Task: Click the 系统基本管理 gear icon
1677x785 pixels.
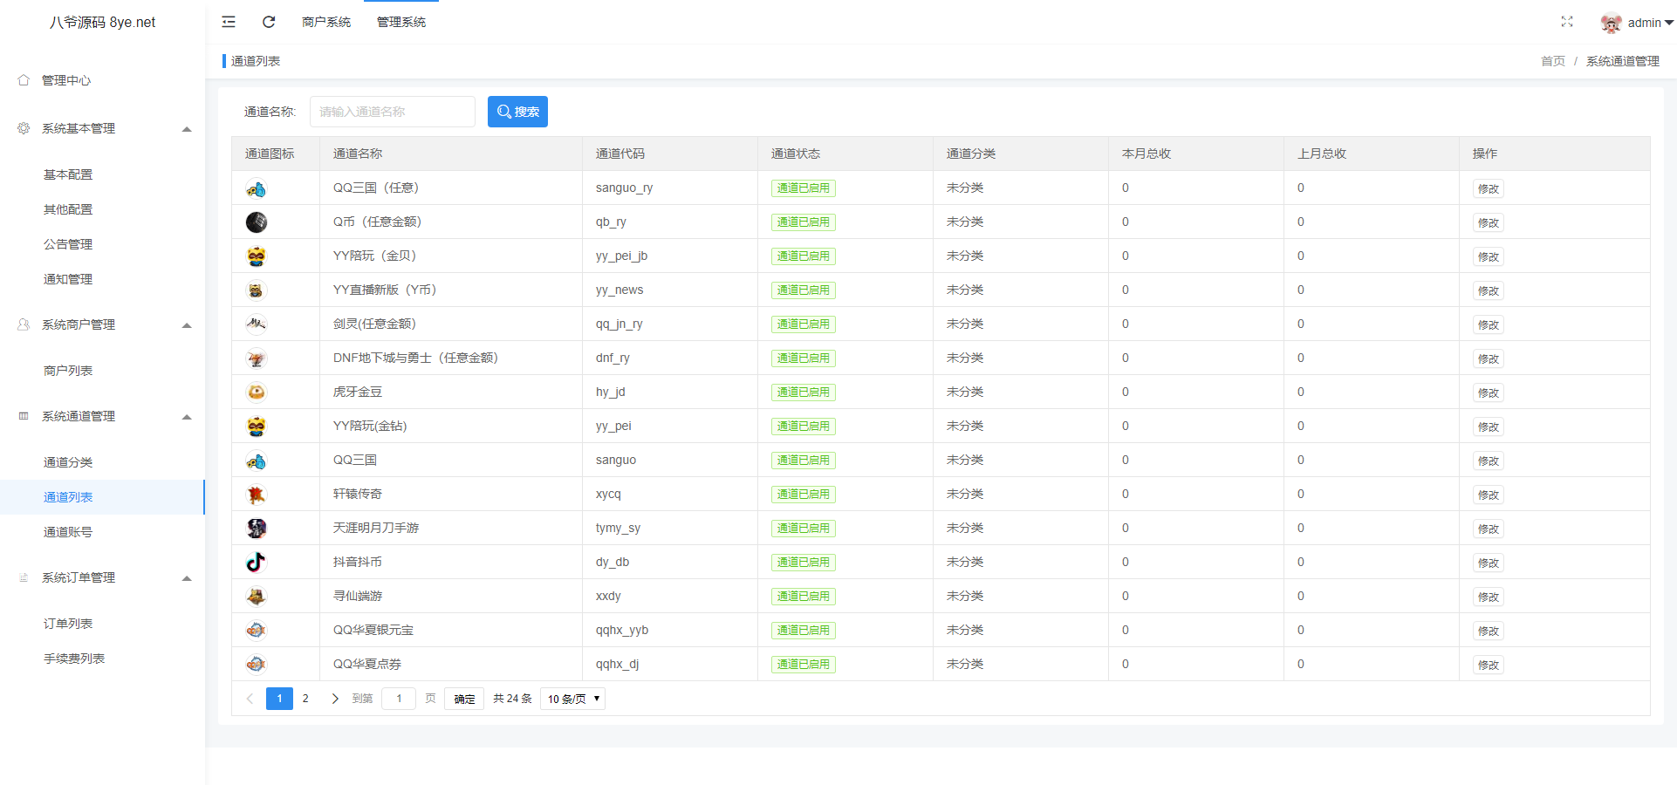Action: [23, 127]
